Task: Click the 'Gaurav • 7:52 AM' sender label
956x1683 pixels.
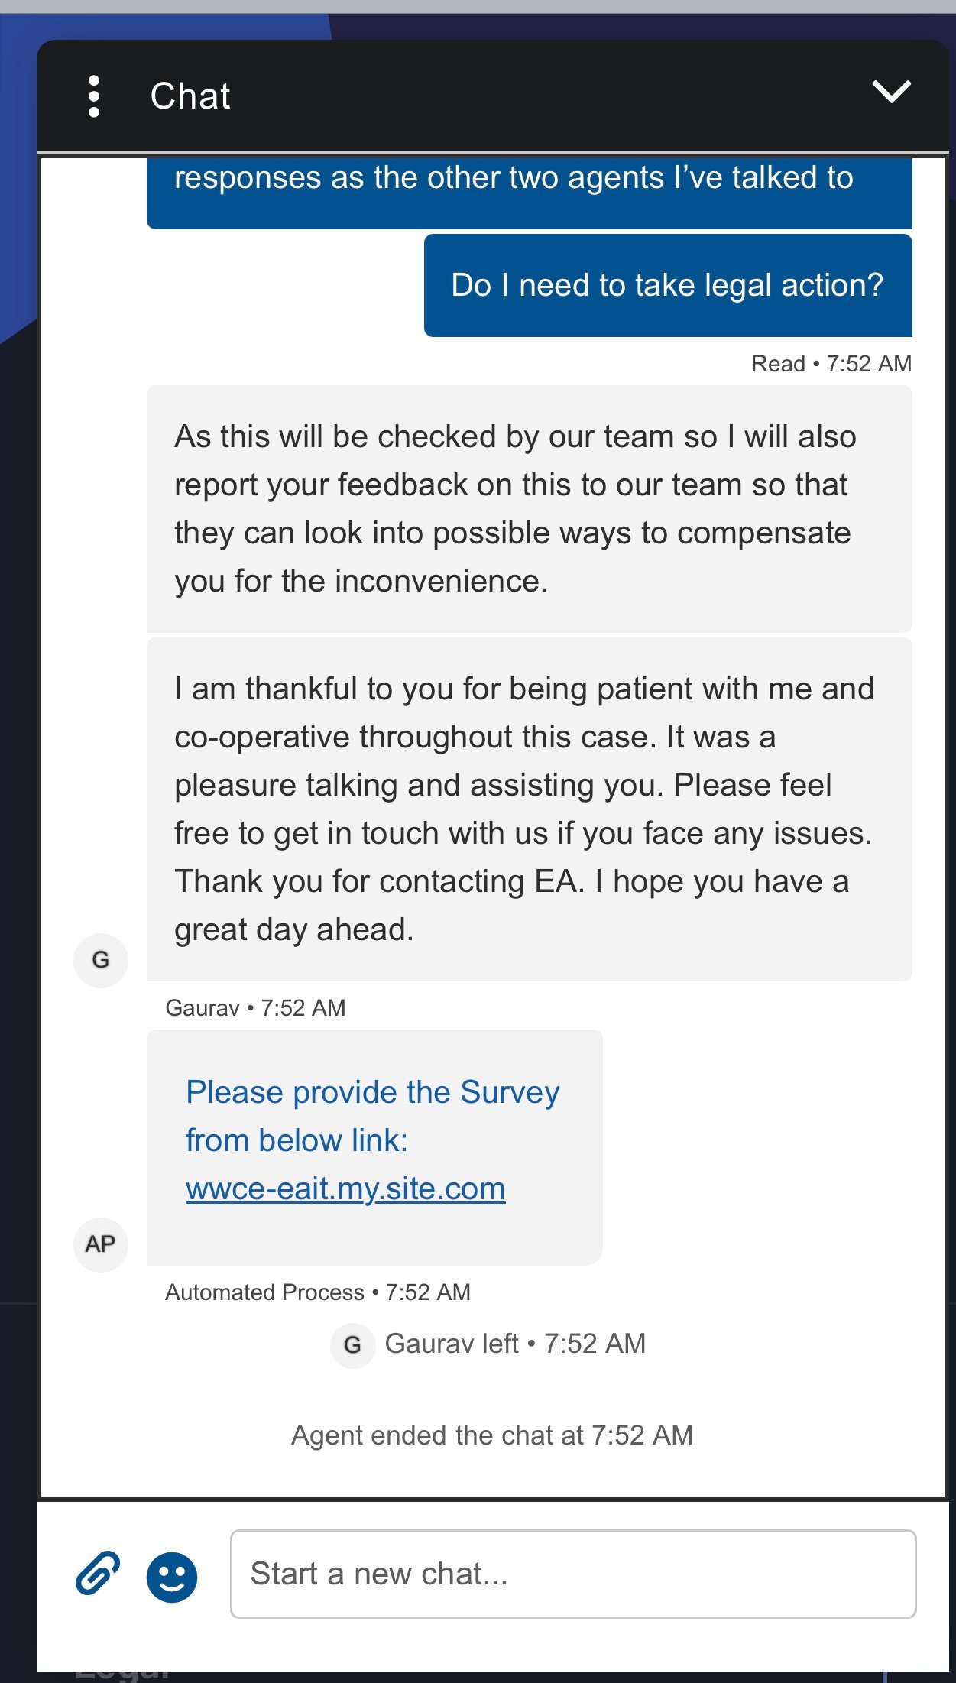Action: (255, 1008)
